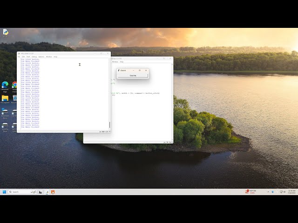
Task: Close the small Tk window
Action: [146, 70]
